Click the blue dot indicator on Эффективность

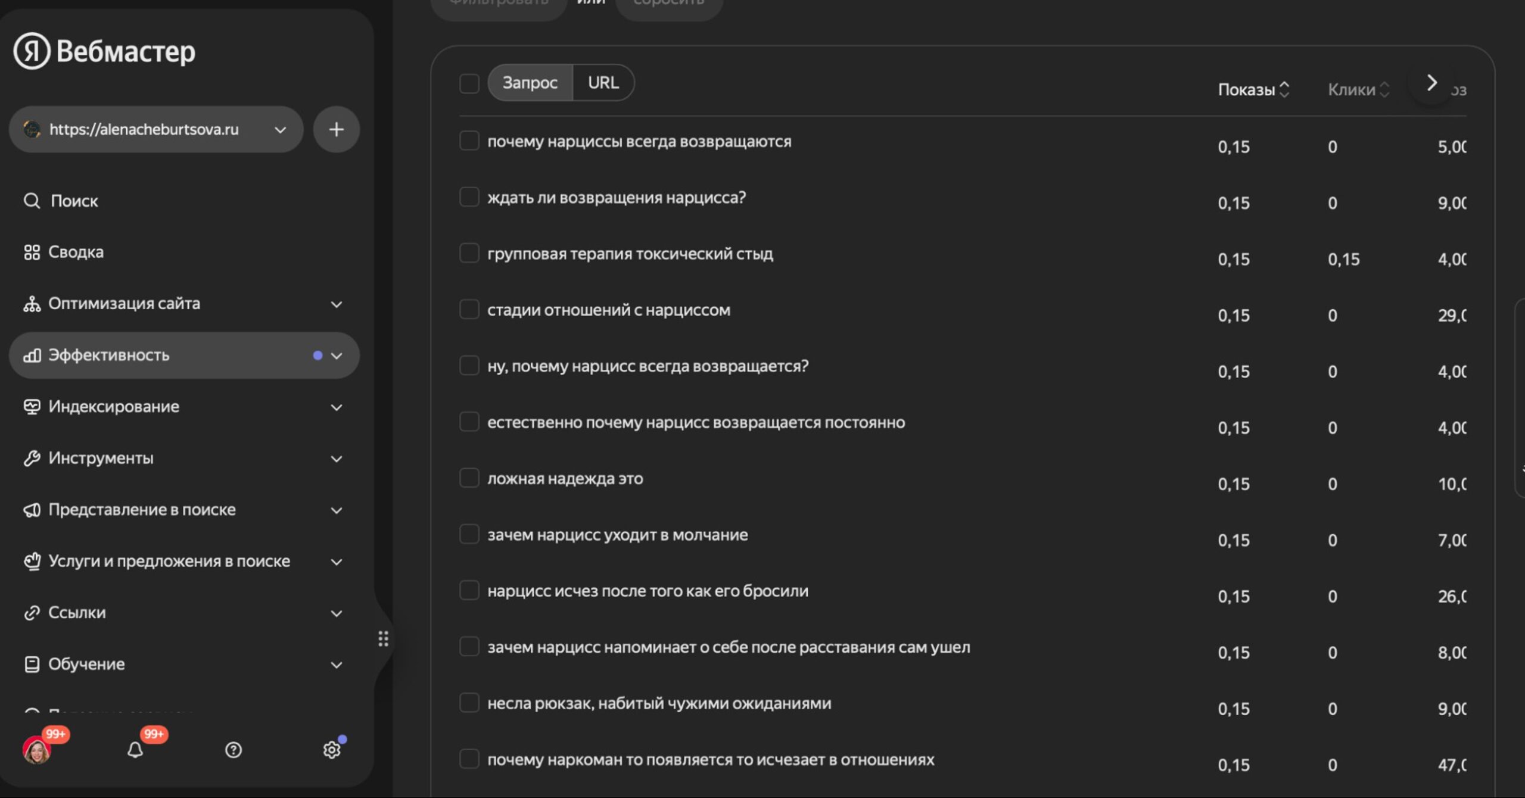pos(318,356)
